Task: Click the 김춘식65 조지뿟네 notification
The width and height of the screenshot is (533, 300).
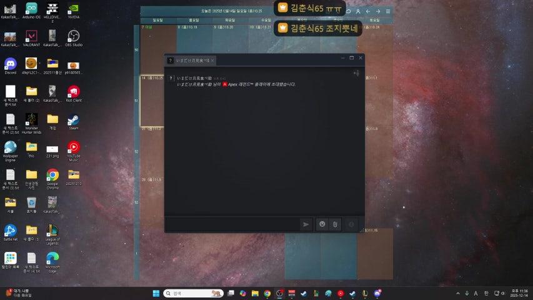Action: coord(318,28)
